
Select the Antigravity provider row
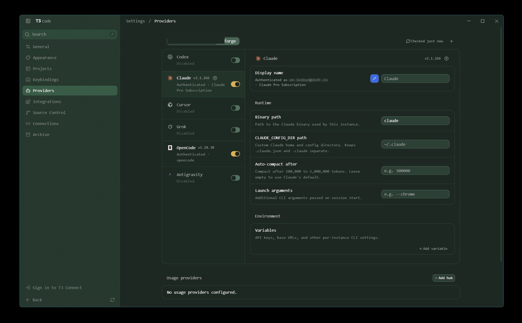pos(203,178)
